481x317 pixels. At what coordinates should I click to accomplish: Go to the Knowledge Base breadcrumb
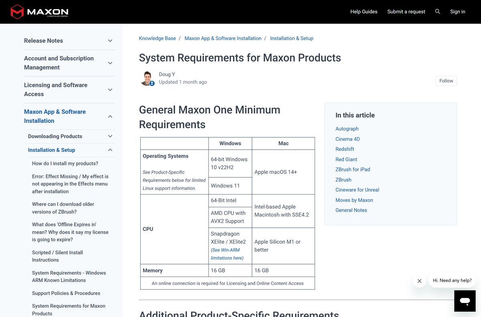point(158,38)
